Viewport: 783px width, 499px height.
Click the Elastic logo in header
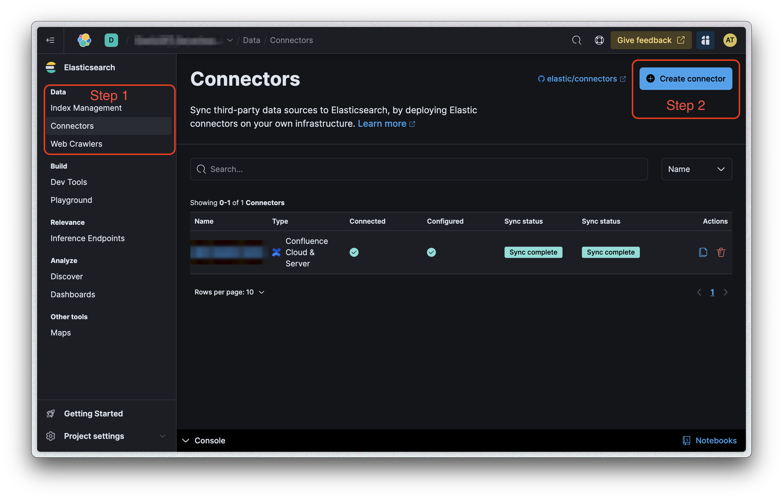pyautogui.click(x=84, y=40)
